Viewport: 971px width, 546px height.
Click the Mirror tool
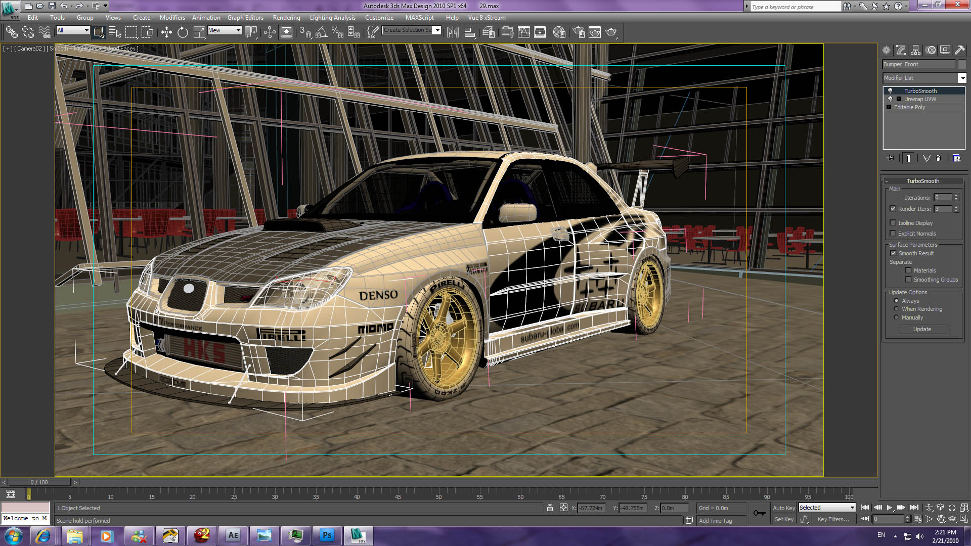coord(453,32)
